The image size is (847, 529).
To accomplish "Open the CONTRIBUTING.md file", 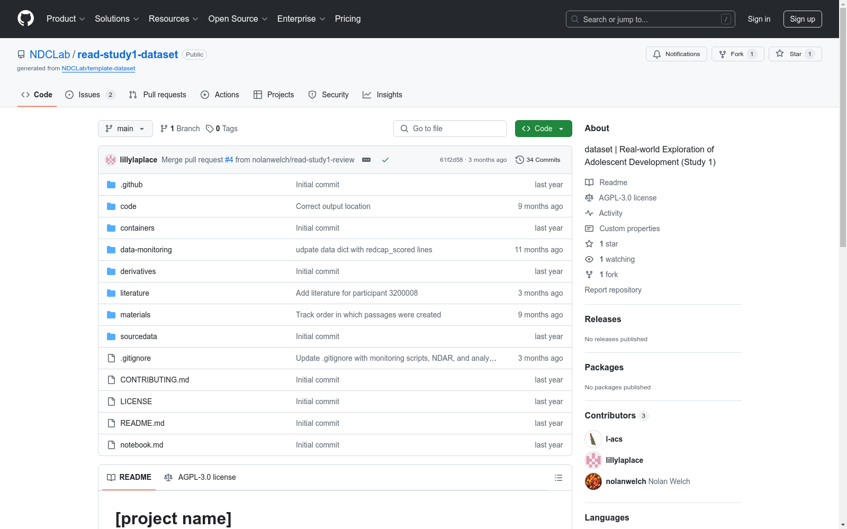I will point(155,380).
